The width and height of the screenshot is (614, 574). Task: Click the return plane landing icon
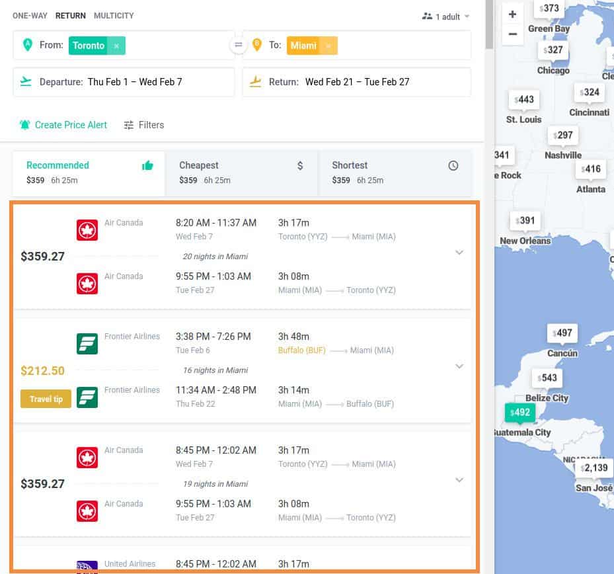[255, 81]
